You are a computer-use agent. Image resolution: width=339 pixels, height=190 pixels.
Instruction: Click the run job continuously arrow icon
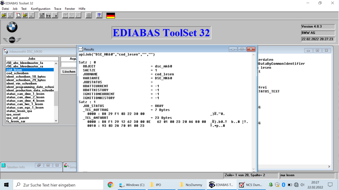point(55,15)
